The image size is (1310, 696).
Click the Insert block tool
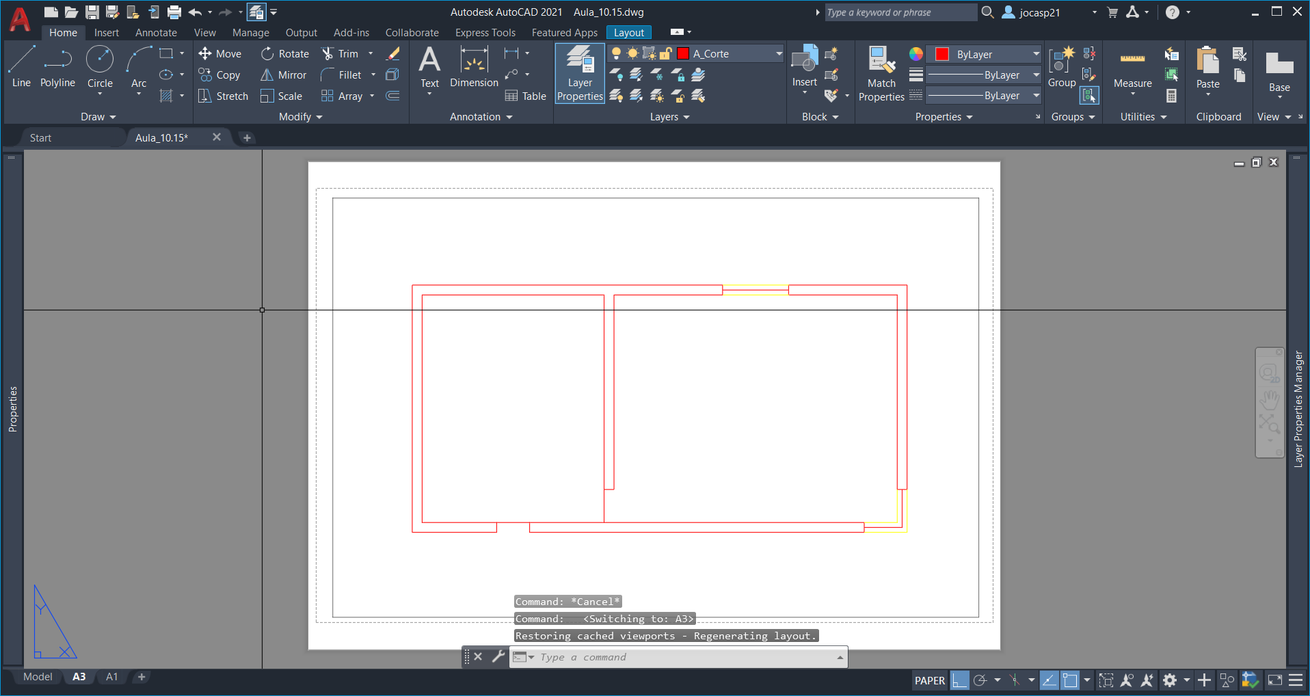click(805, 67)
